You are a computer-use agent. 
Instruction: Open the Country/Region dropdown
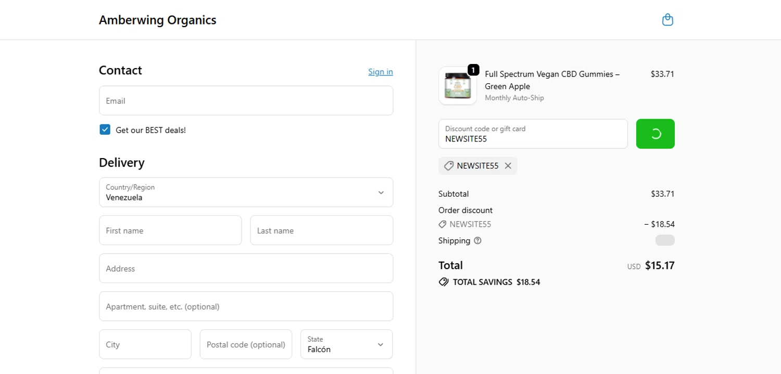(x=246, y=192)
